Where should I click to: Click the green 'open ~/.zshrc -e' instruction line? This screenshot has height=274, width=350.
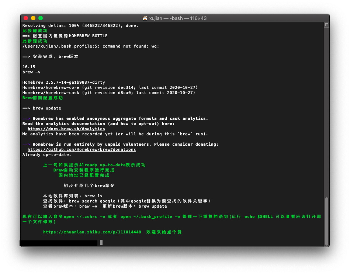(x=171, y=216)
